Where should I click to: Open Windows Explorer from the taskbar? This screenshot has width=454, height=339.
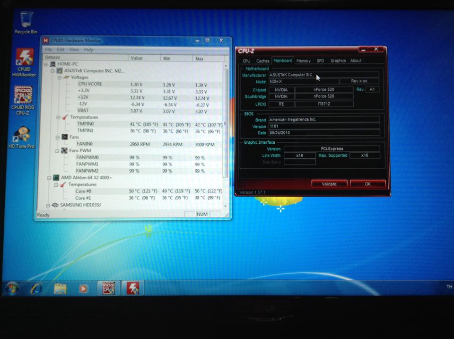pyautogui.click(x=60, y=288)
